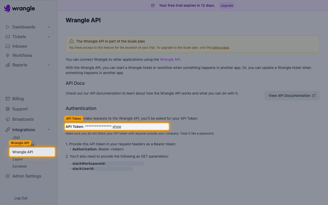Click the slackWorkspaceId label
This screenshot has width=328, height=205.
(x=89, y=163)
